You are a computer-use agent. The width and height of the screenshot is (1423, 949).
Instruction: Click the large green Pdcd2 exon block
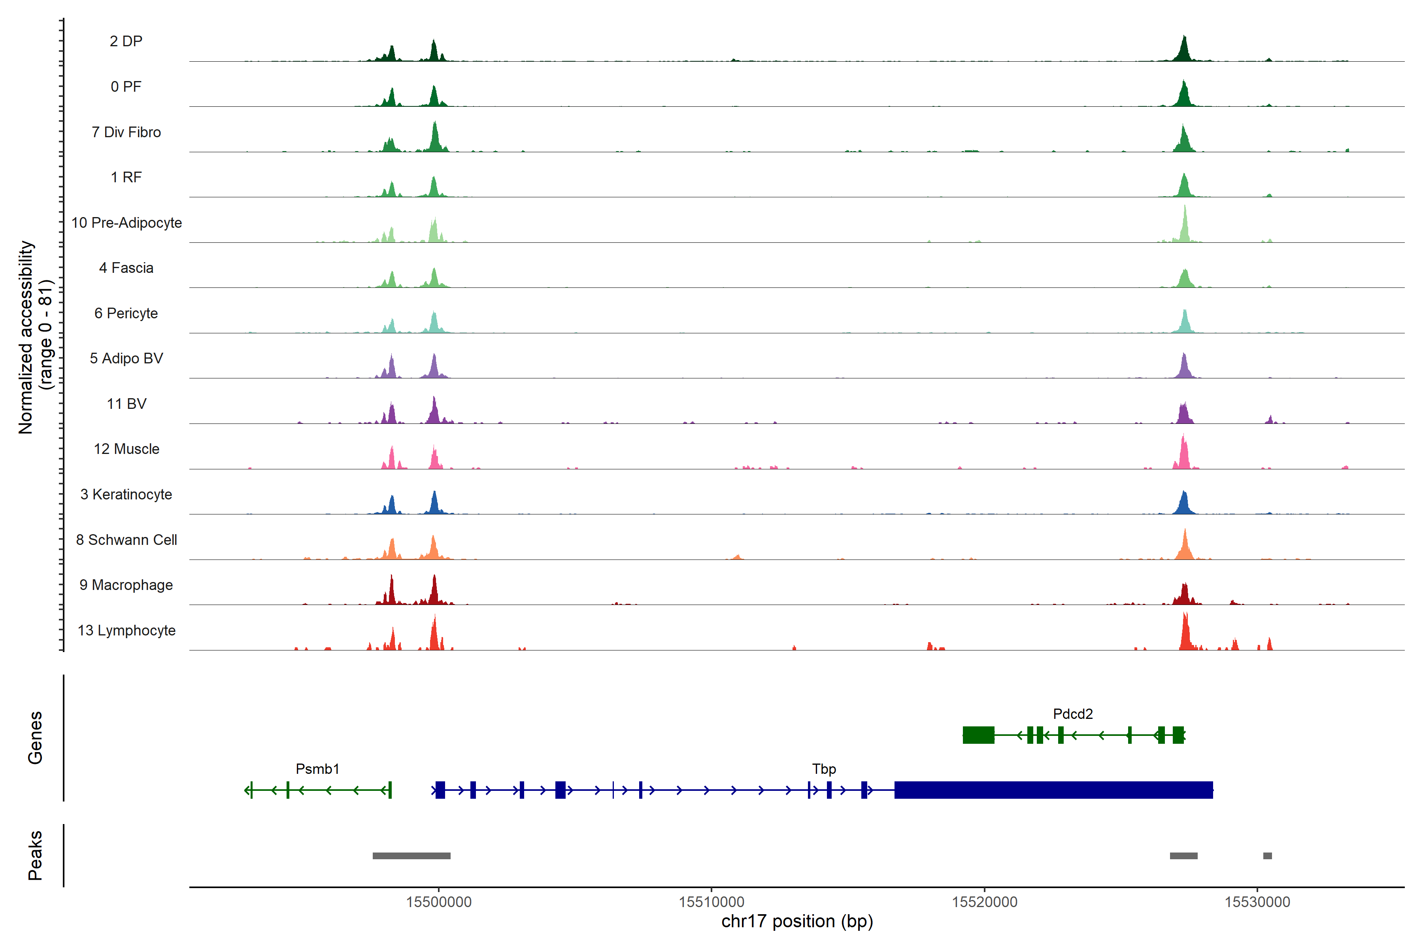[x=978, y=735]
